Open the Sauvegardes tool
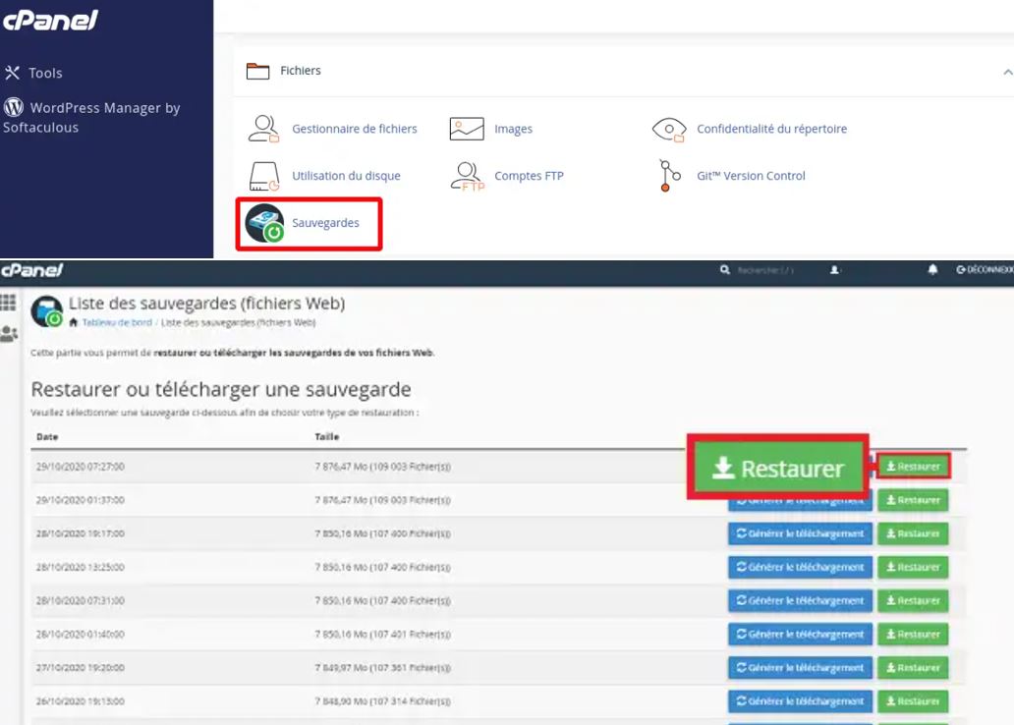This screenshot has height=725, width=1014. [326, 223]
